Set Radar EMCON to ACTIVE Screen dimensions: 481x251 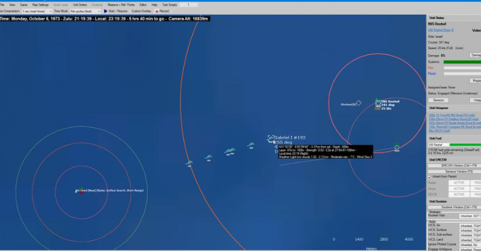click(x=458, y=182)
